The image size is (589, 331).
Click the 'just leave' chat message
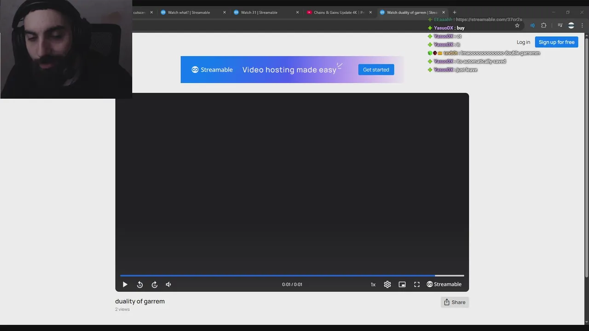point(467,70)
